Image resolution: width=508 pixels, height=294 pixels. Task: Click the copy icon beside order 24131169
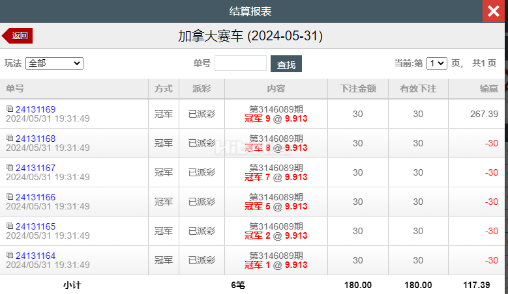10,109
